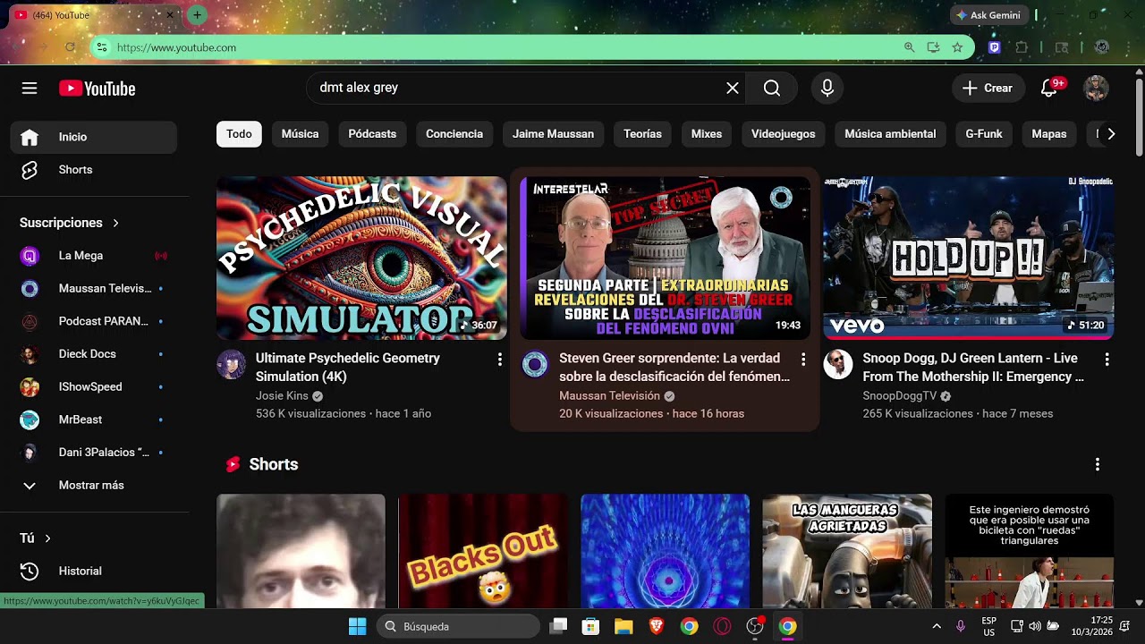Start voice search with the microphone

click(827, 88)
